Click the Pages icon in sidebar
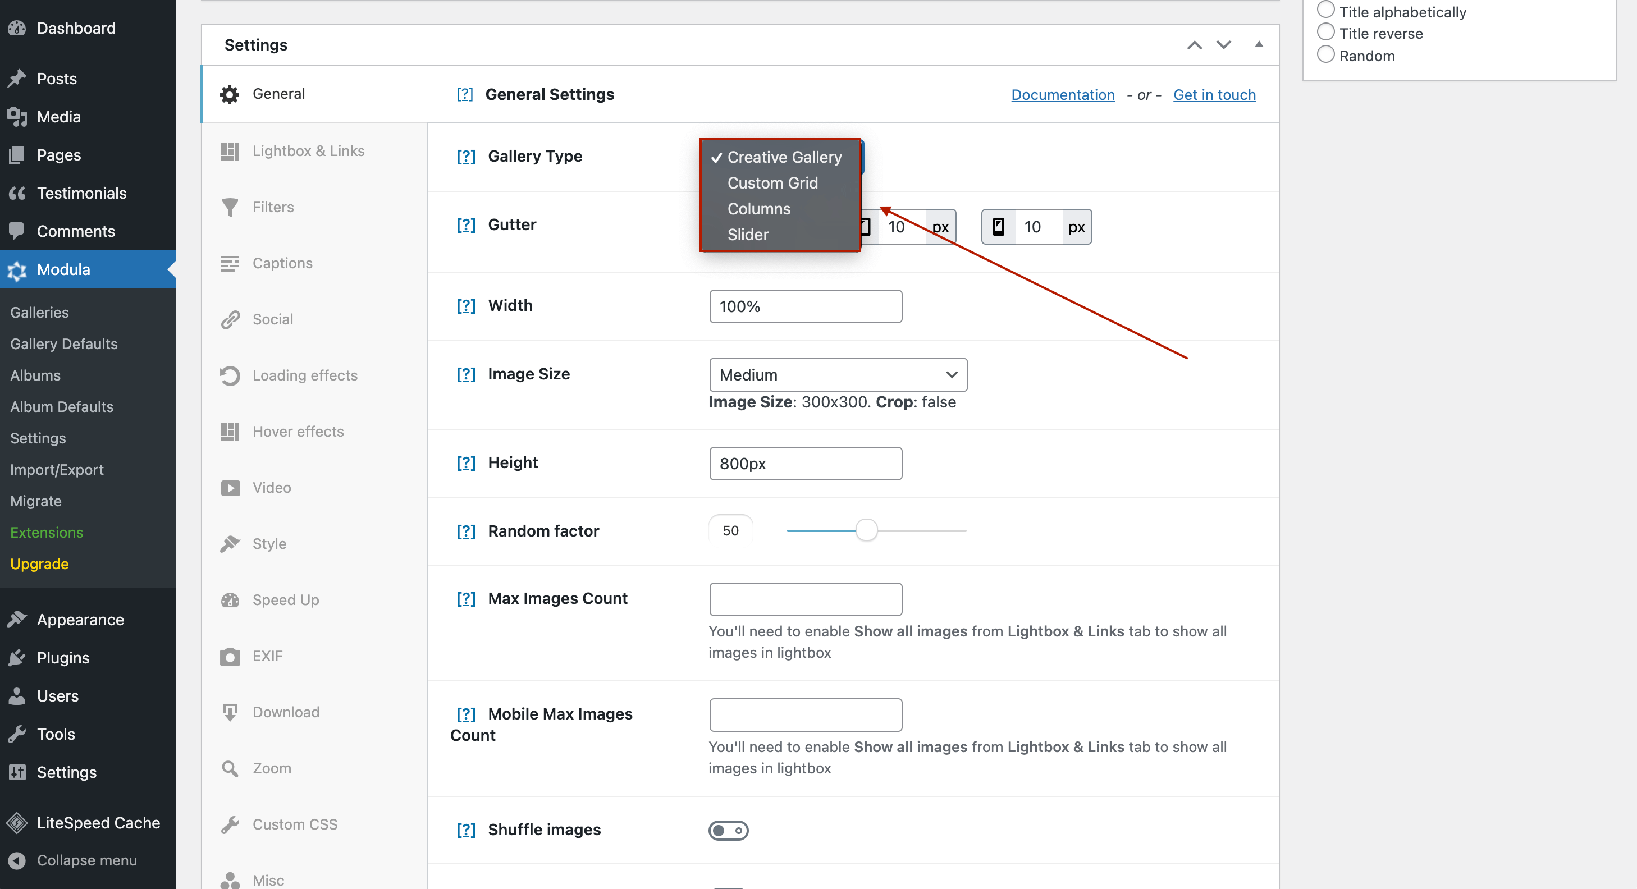1637x889 pixels. tap(17, 155)
